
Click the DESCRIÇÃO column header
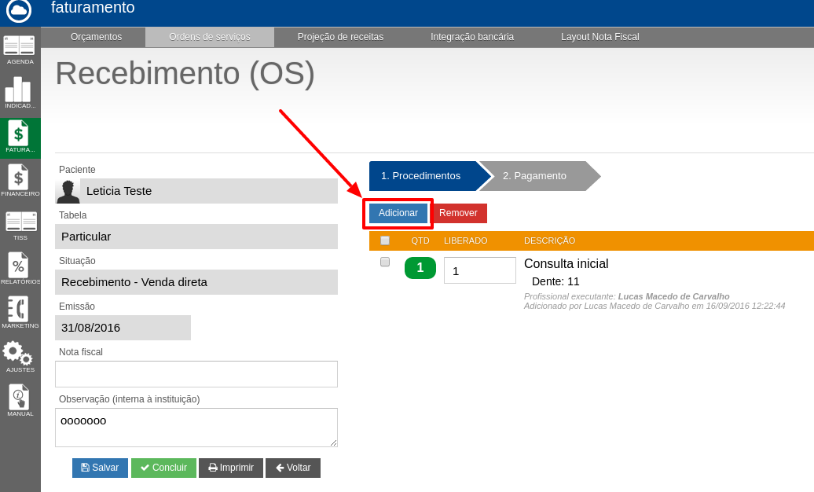(549, 240)
